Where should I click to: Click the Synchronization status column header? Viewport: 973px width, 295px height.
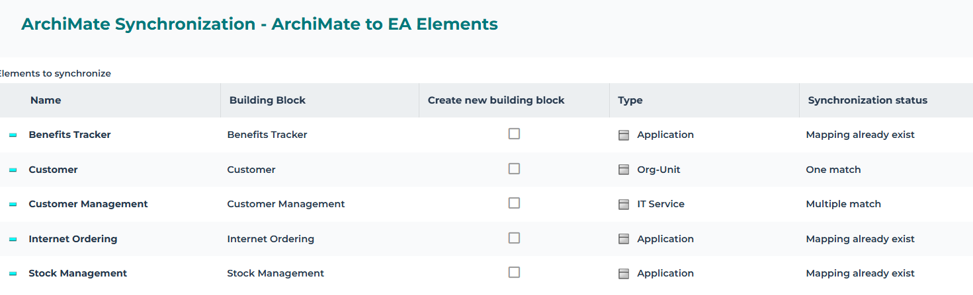click(867, 100)
